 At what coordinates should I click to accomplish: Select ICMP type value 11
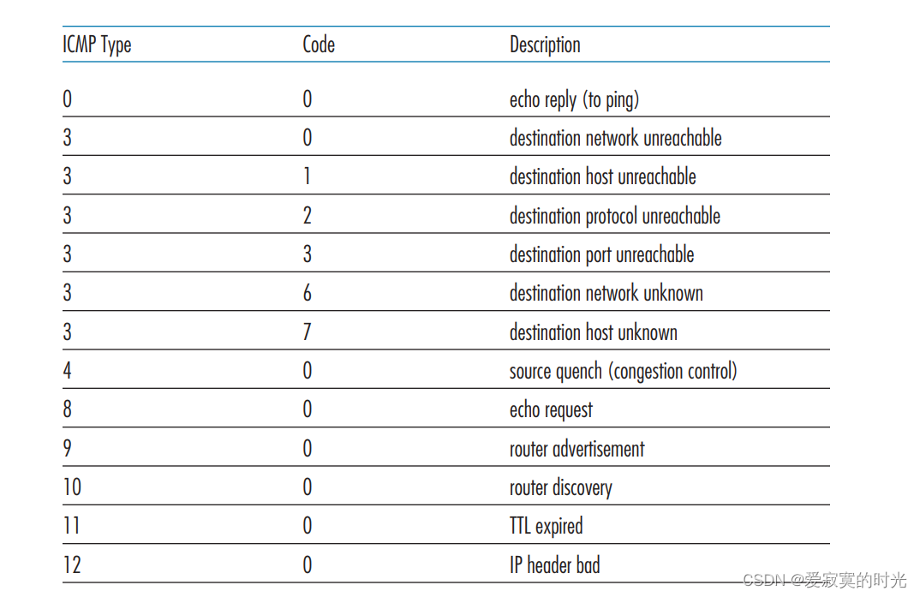[71, 527]
